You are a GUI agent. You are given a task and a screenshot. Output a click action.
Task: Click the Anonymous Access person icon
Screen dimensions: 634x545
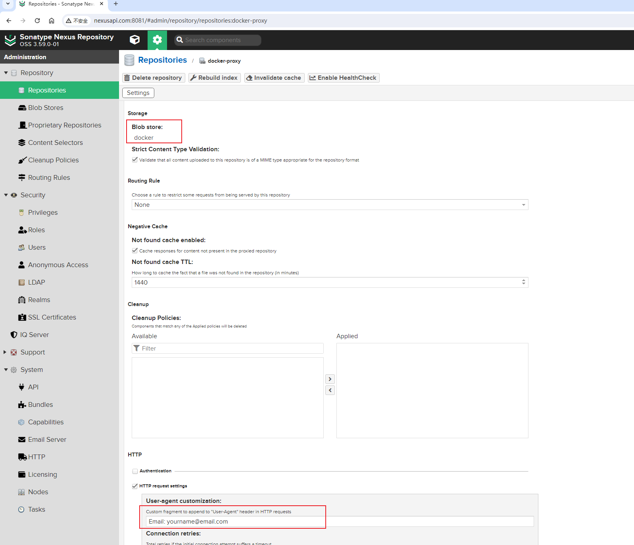coord(21,265)
